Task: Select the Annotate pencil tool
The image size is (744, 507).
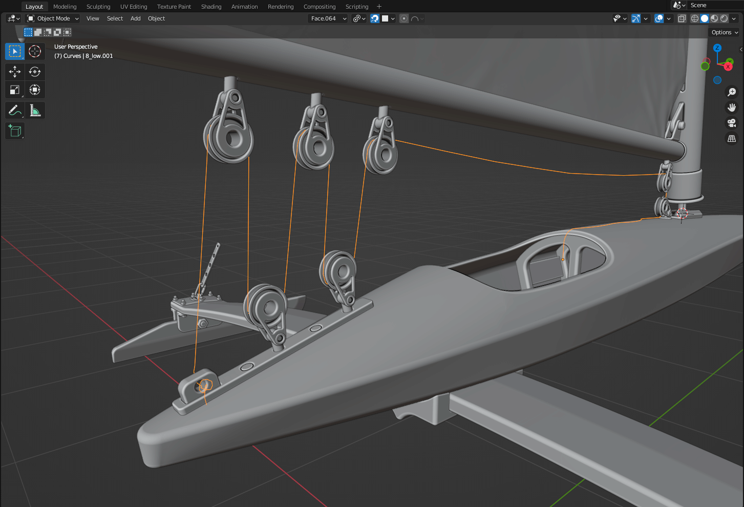Action: [x=15, y=111]
